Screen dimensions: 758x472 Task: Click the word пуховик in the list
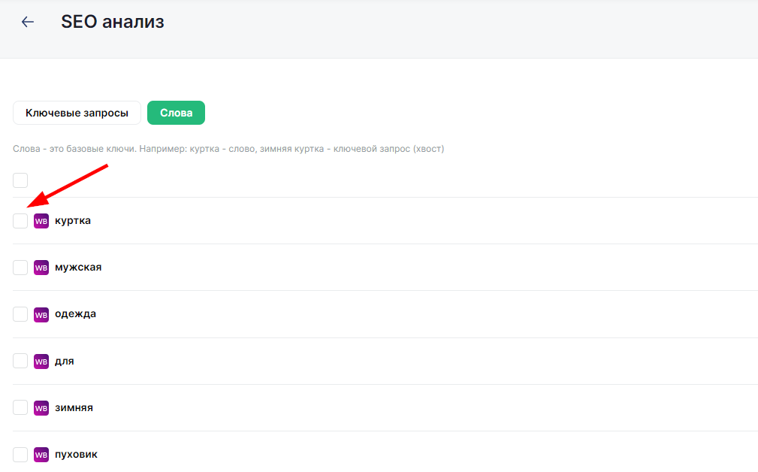point(77,455)
